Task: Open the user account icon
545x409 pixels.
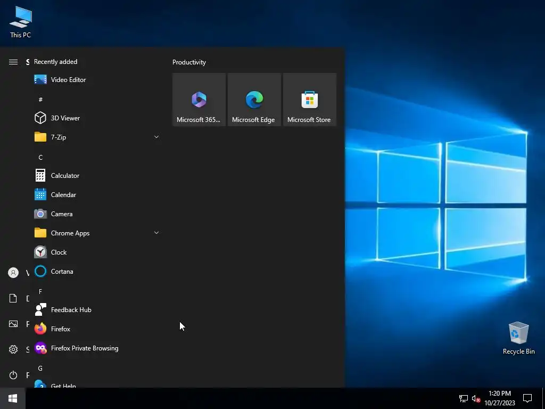Action: click(x=13, y=273)
